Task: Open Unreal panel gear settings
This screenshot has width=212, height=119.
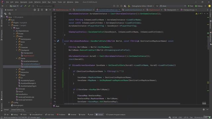Action: (204, 109)
